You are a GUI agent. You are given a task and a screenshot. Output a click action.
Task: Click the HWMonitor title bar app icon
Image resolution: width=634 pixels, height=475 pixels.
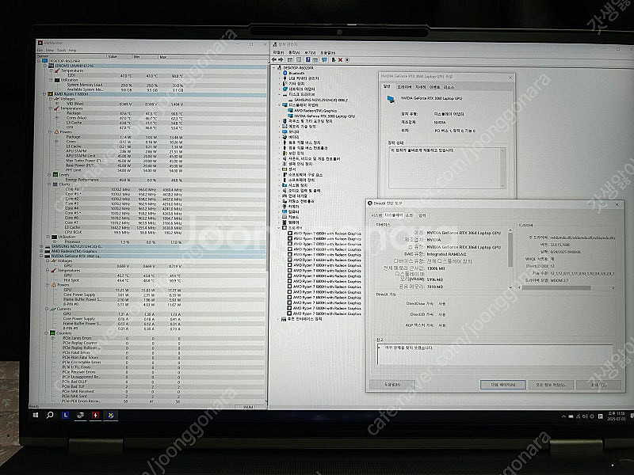point(40,43)
